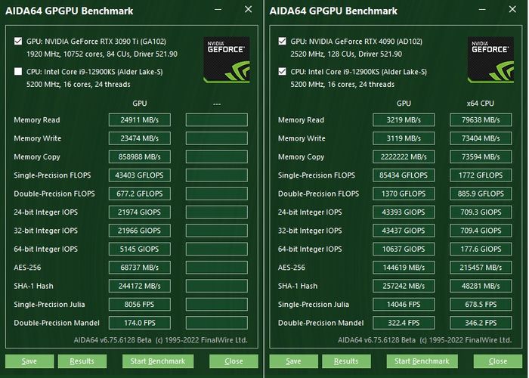The width and height of the screenshot is (529, 378).
Task: Click Save in the RTX 3090 Ti window
Action: (29, 361)
